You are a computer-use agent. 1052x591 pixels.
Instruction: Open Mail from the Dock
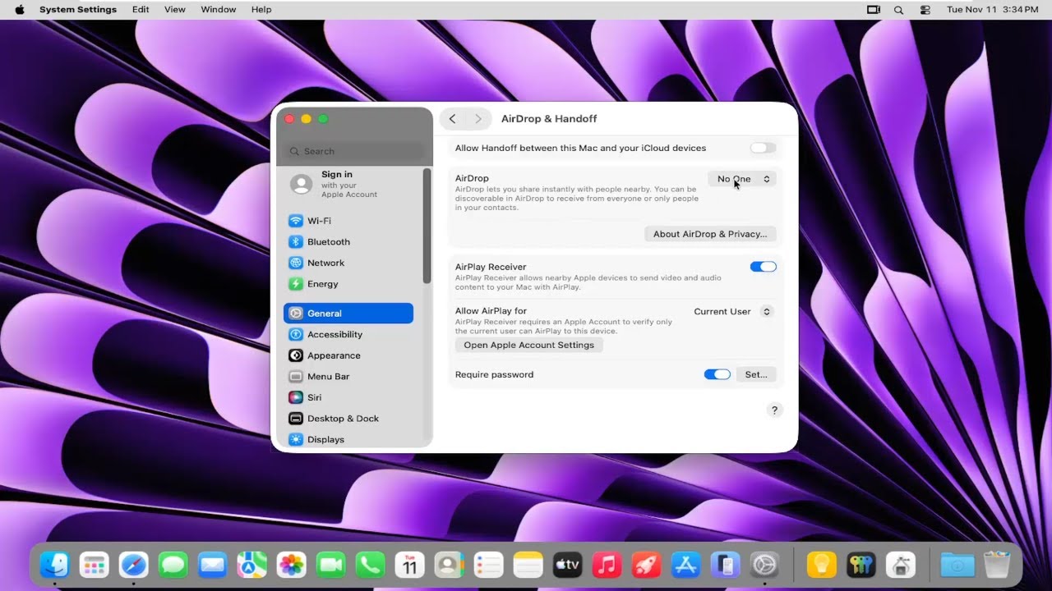[x=212, y=565]
